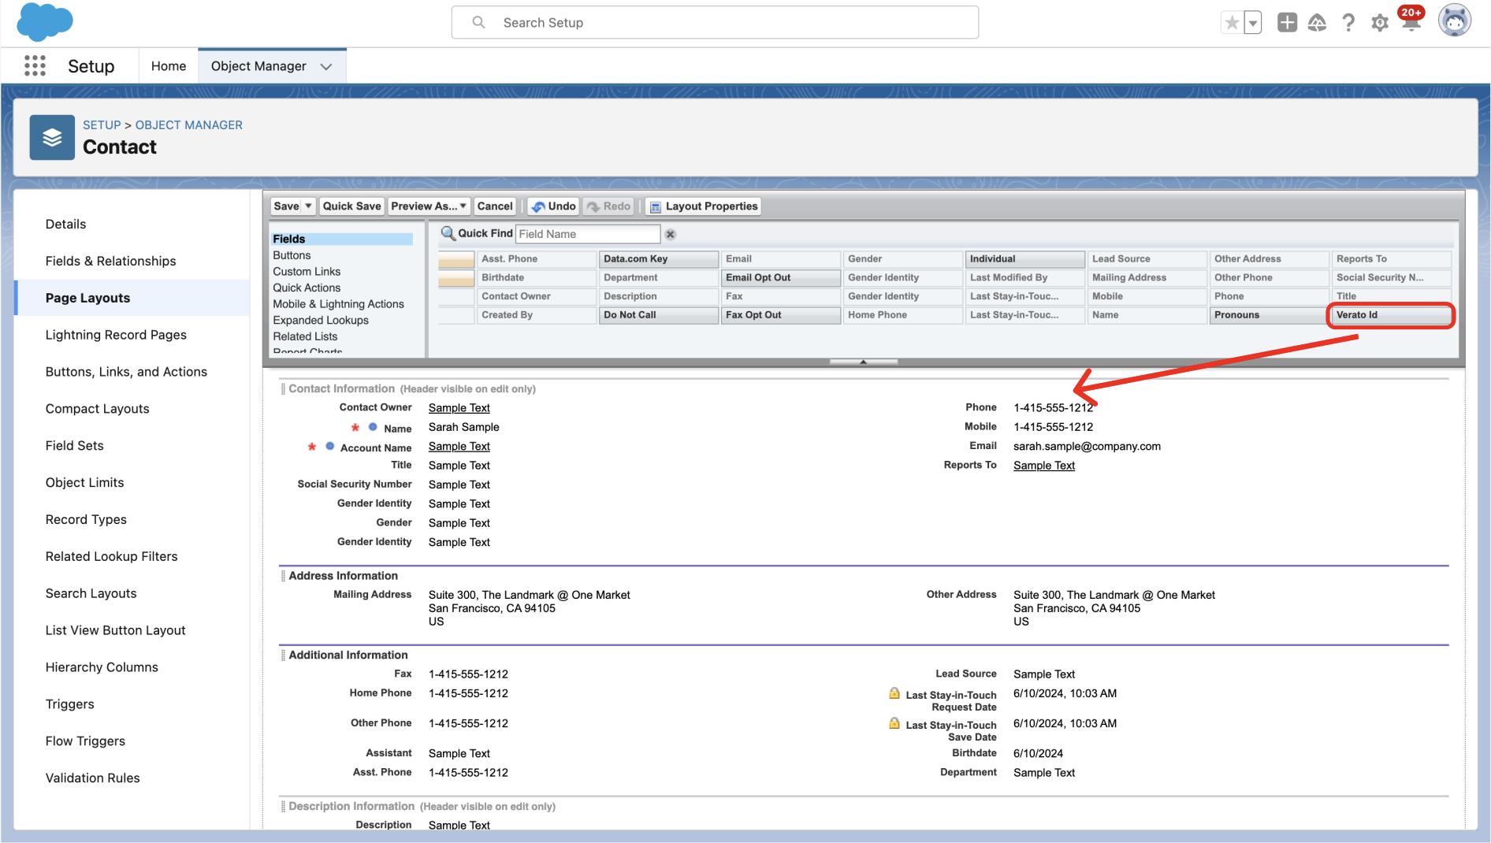Click the Undo button
This screenshot has width=1491, height=843.
click(x=554, y=206)
